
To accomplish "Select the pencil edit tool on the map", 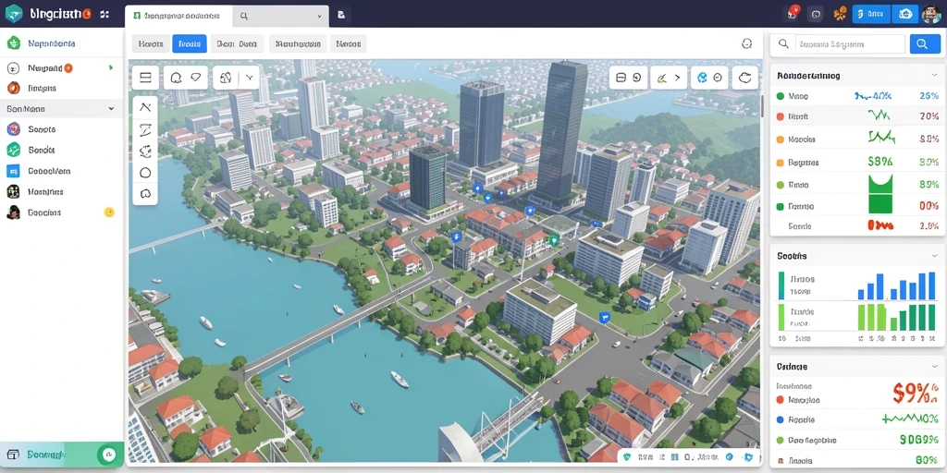I will point(662,78).
